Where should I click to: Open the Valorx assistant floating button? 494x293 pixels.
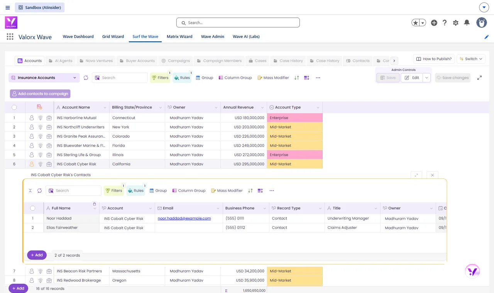(472, 271)
